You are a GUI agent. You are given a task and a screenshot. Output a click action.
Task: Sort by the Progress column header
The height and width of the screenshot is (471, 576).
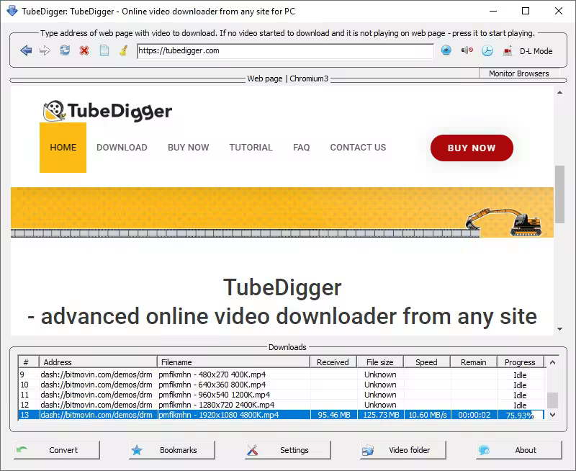520,362
